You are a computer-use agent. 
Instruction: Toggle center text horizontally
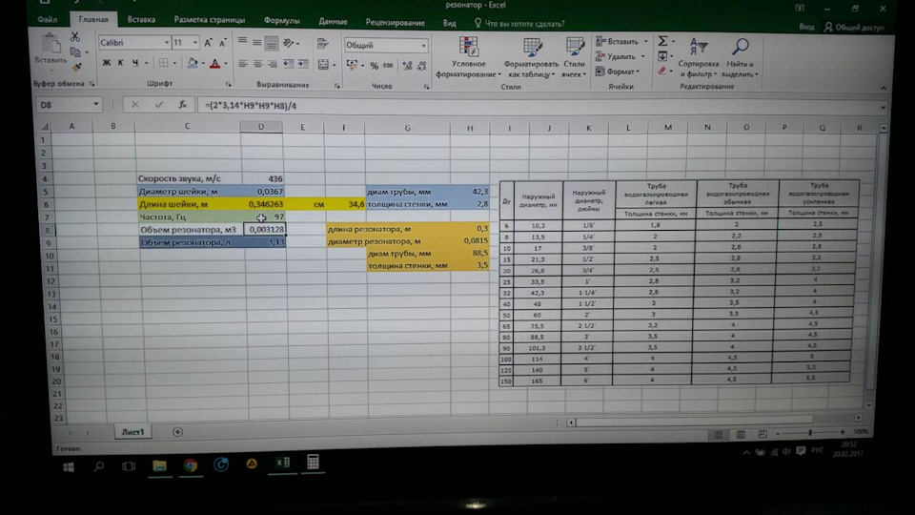[257, 64]
